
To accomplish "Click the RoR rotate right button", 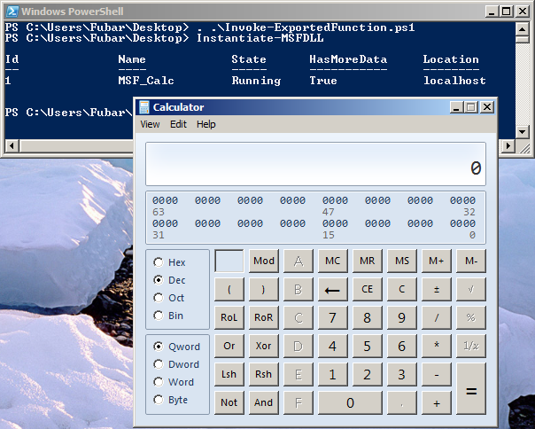I will (263, 317).
